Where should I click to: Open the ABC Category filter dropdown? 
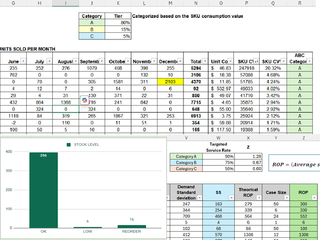[x=309, y=61]
